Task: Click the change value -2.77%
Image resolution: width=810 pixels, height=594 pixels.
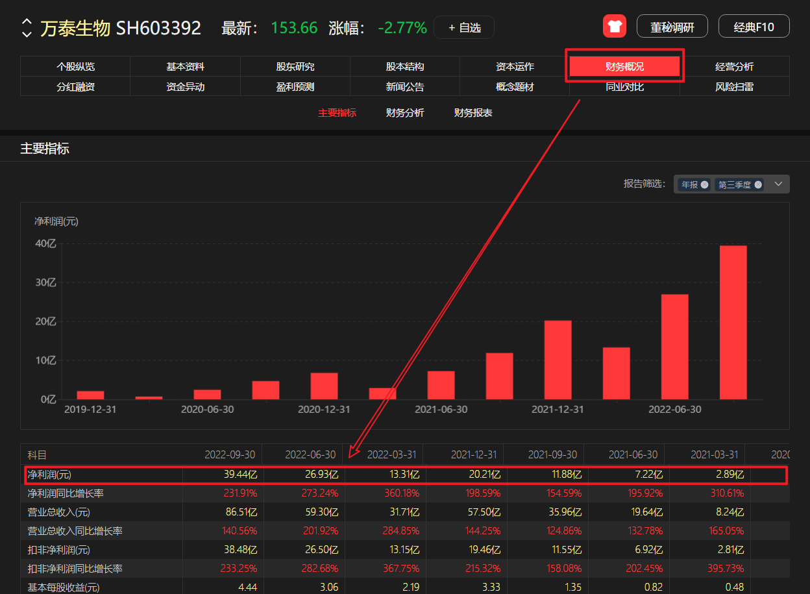Action: 402,28
